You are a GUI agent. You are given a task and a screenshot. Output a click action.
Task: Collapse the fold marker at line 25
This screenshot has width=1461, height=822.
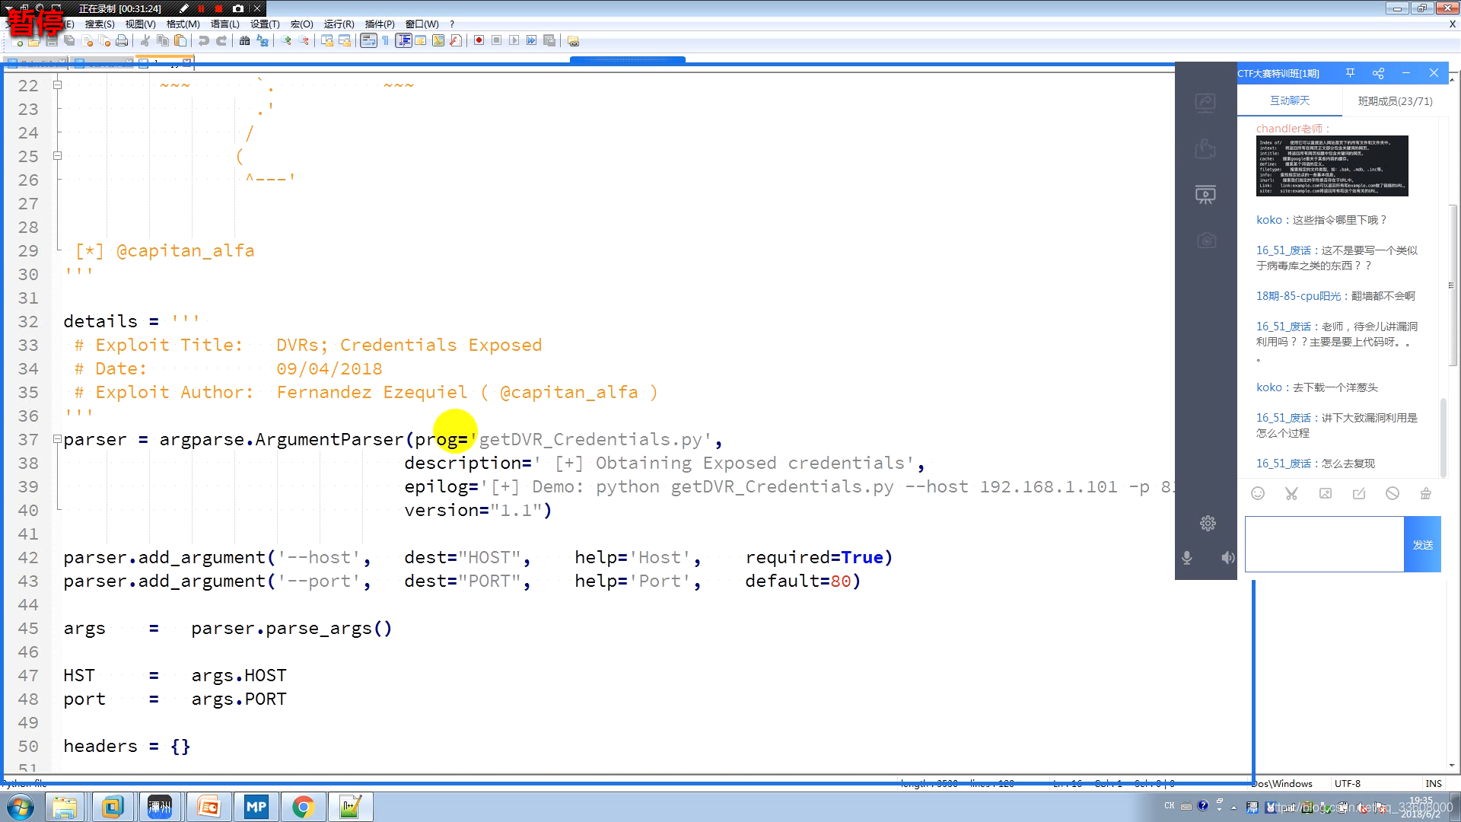(57, 156)
